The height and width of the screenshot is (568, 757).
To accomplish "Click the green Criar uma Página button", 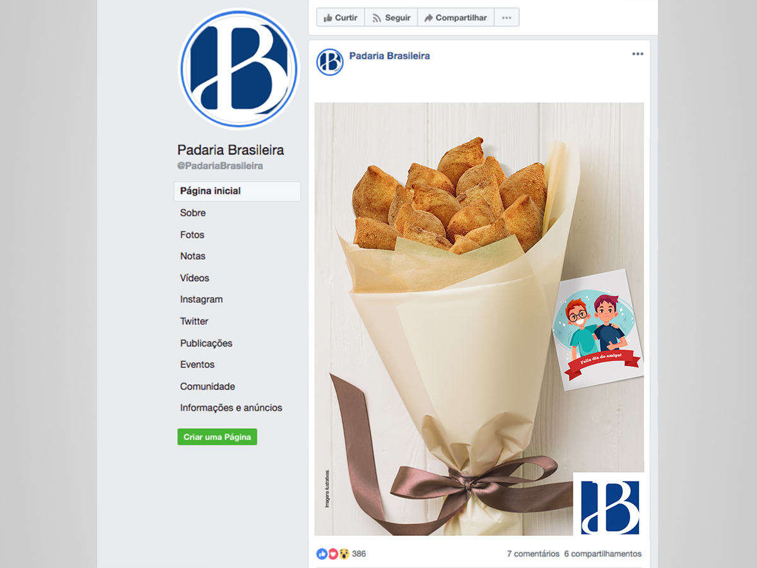I will pos(217,437).
